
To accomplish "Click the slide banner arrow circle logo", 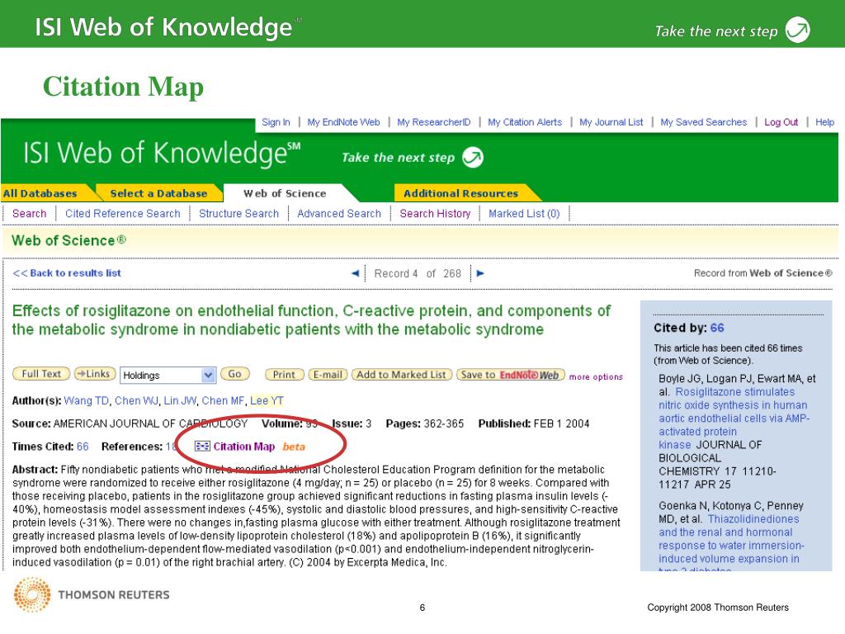I will pos(798,30).
